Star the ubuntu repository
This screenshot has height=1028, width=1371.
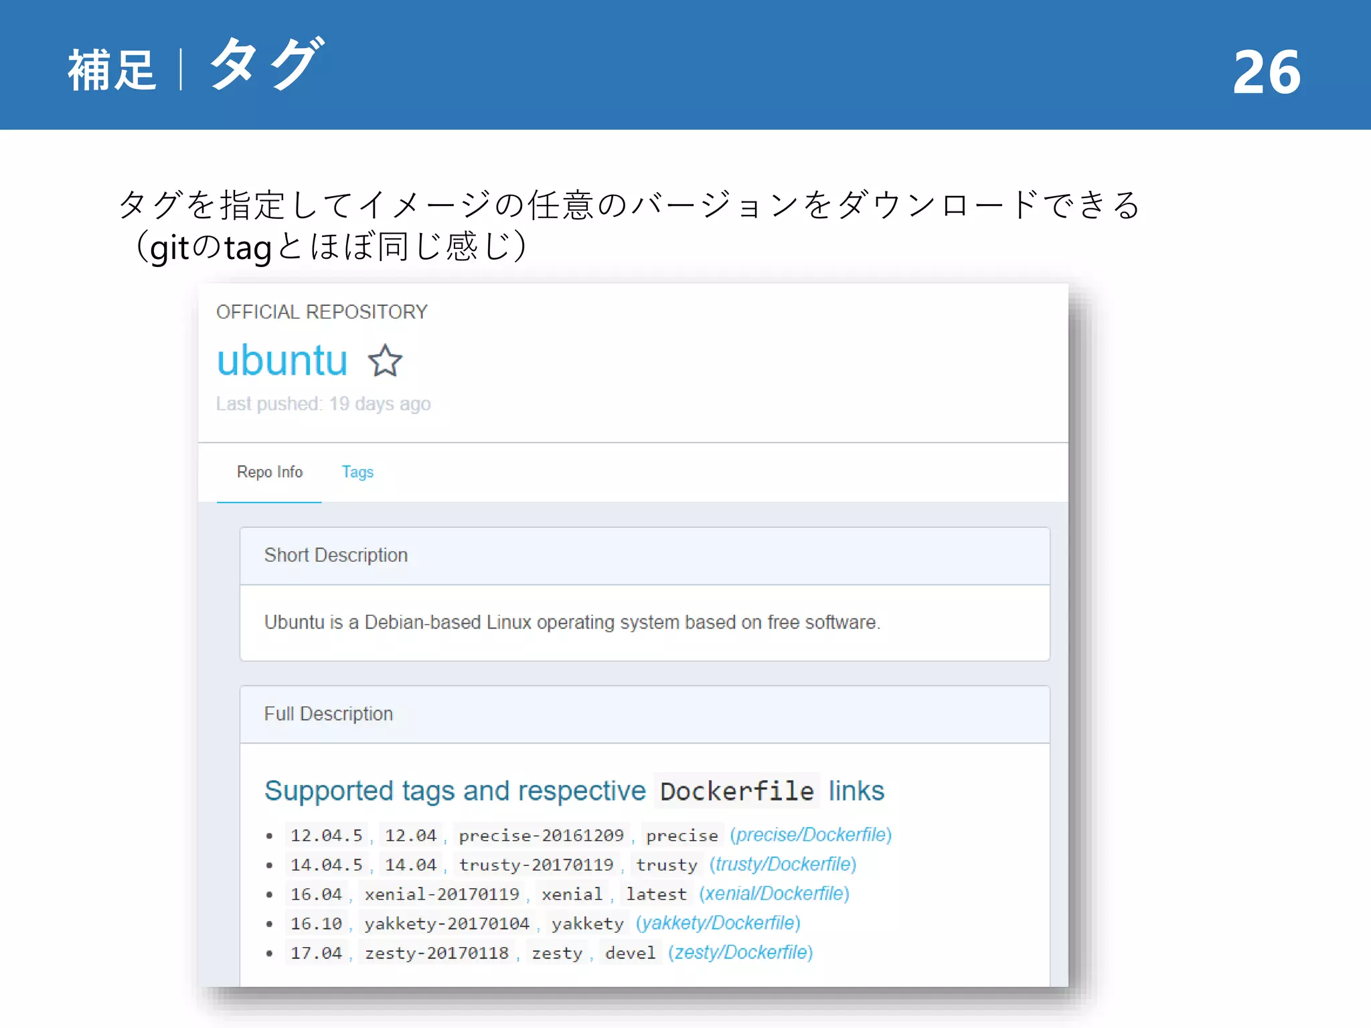point(385,361)
